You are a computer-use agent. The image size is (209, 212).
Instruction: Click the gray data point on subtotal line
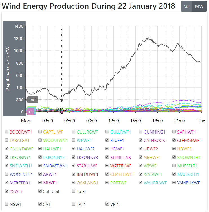point(62,100)
